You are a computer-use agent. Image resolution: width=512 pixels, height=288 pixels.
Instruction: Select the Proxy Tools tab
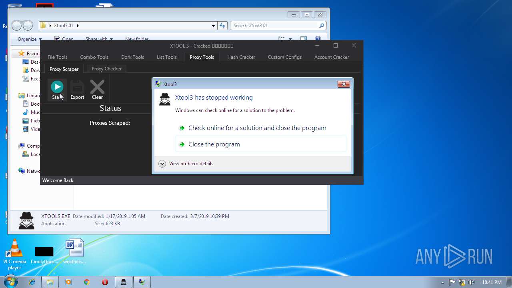coord(202,57)
